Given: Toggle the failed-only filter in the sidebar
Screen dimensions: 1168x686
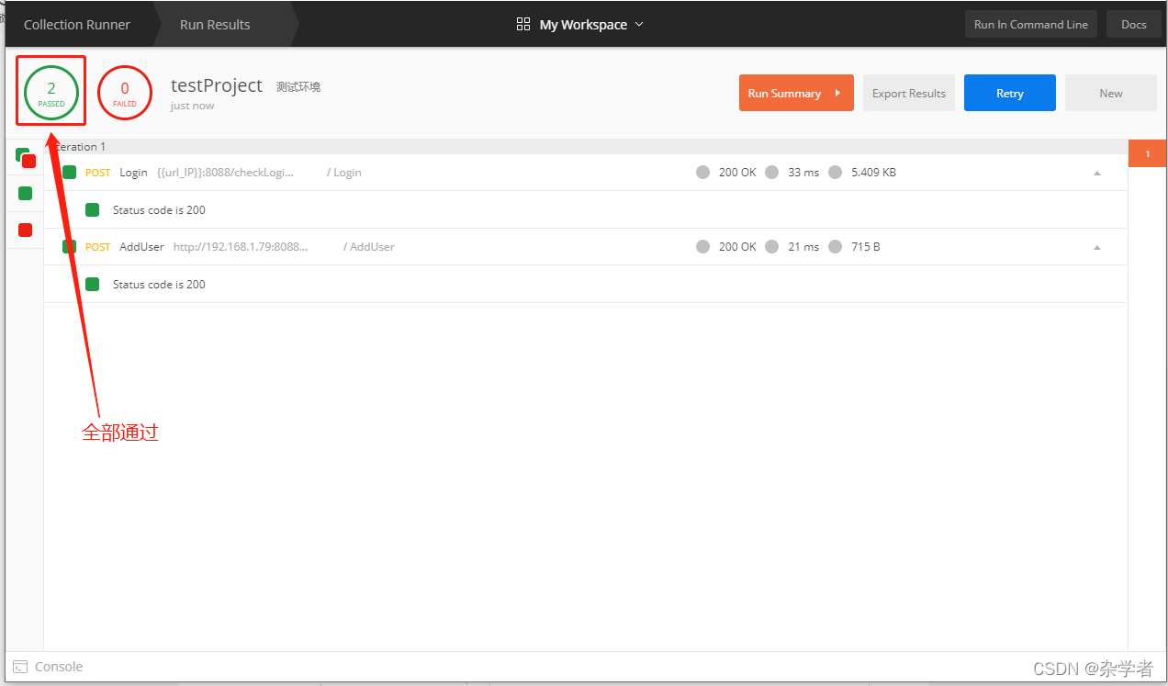Looking at the screenshot, I should click(x=25, y=230).
